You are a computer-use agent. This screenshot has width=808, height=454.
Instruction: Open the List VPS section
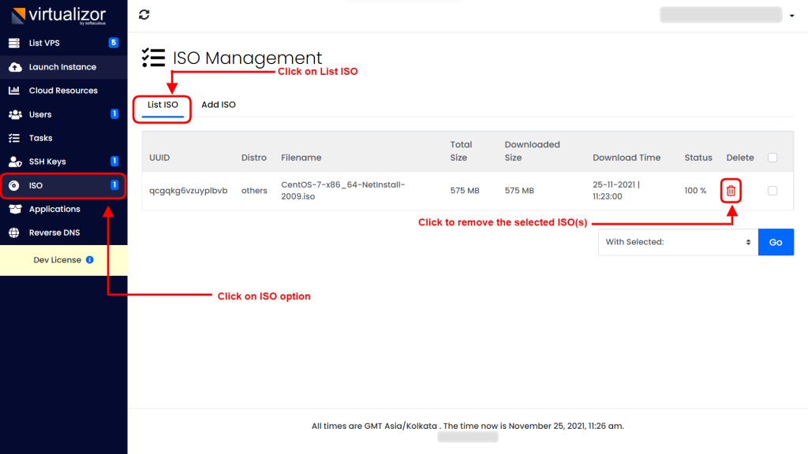[47, 43]
